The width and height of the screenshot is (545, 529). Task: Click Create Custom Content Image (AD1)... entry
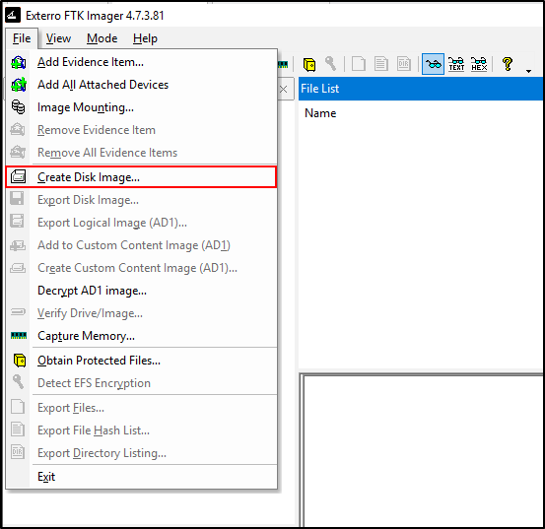coord(142,268)
